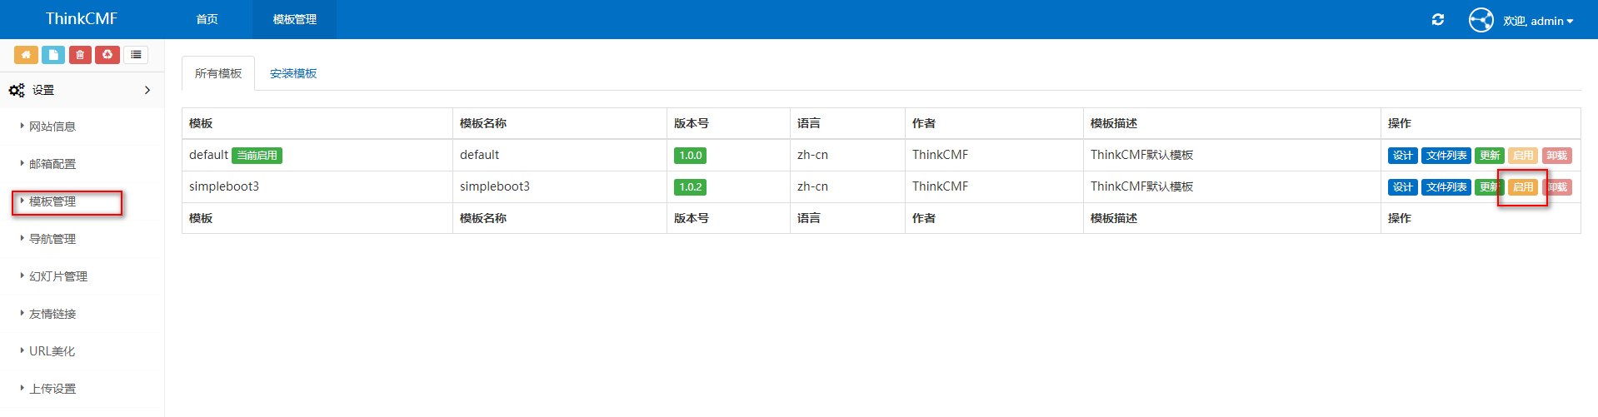Click 卸载 for the simpleboot3 template

pos(1556,187)
